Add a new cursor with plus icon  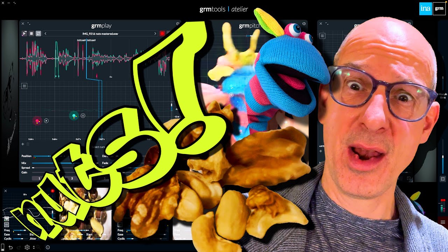pyautogui.click(x=23, y=144)
